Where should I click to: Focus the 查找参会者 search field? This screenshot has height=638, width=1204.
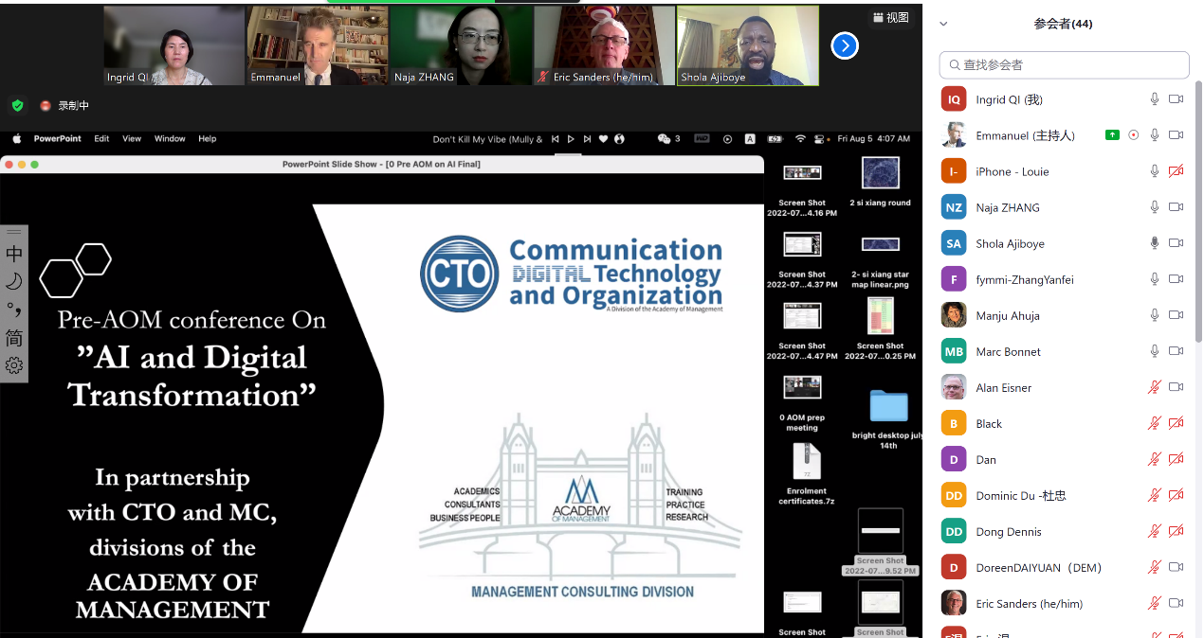click(1064, 64)
